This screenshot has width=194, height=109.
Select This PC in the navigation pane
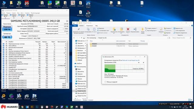80,67
